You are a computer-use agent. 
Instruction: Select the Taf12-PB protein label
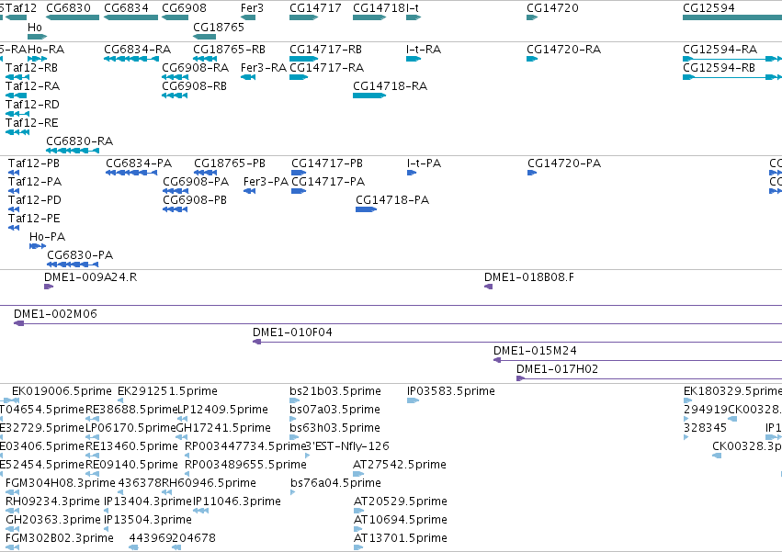[x=34, y=163]
